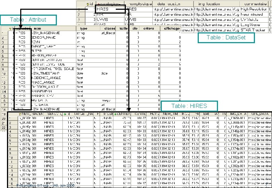Select 'NIR' cell in nomphysique column
Screen dimensions: 272x188
click(x=138, y=14)
